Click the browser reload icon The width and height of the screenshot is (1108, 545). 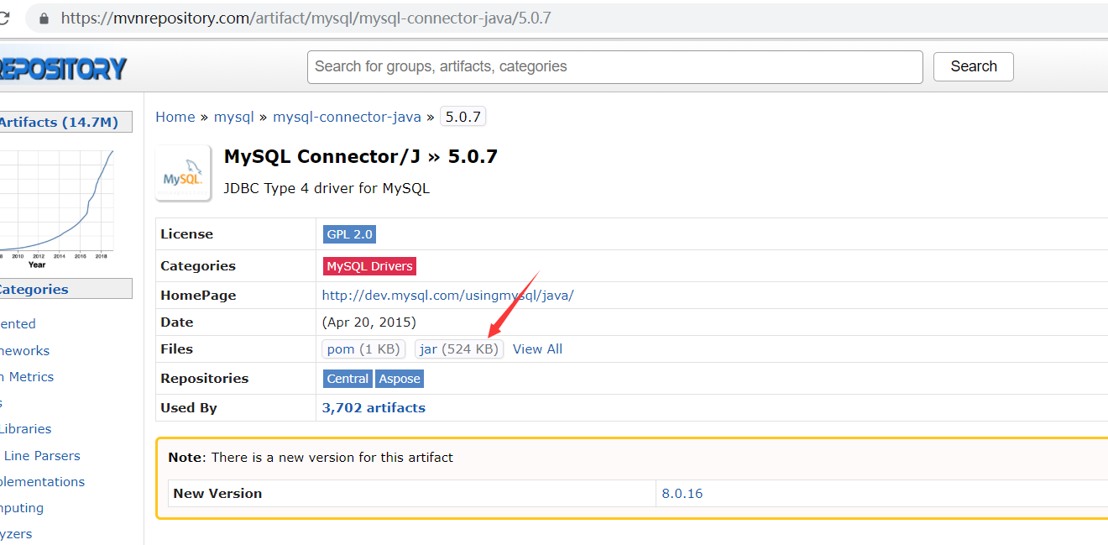click(x=3, y=18)
